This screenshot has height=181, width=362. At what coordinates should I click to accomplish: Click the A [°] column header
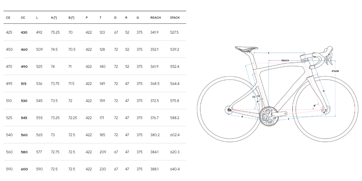pos(54,18)
